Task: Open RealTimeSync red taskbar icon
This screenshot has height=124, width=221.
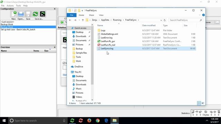Action: 81,121
